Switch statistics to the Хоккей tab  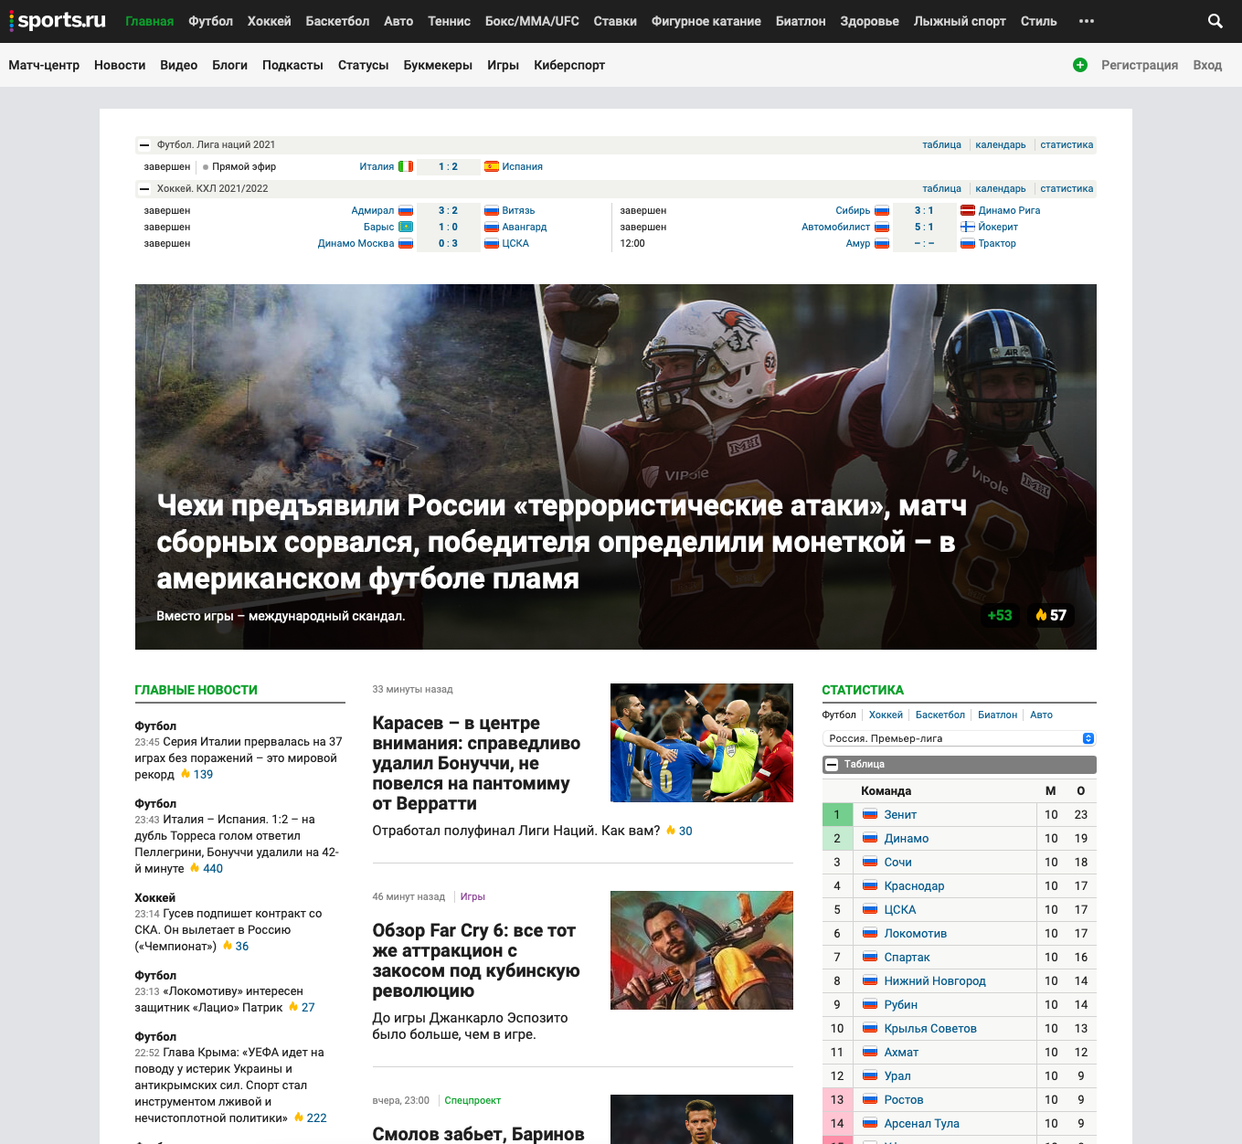tap(885, 715)
